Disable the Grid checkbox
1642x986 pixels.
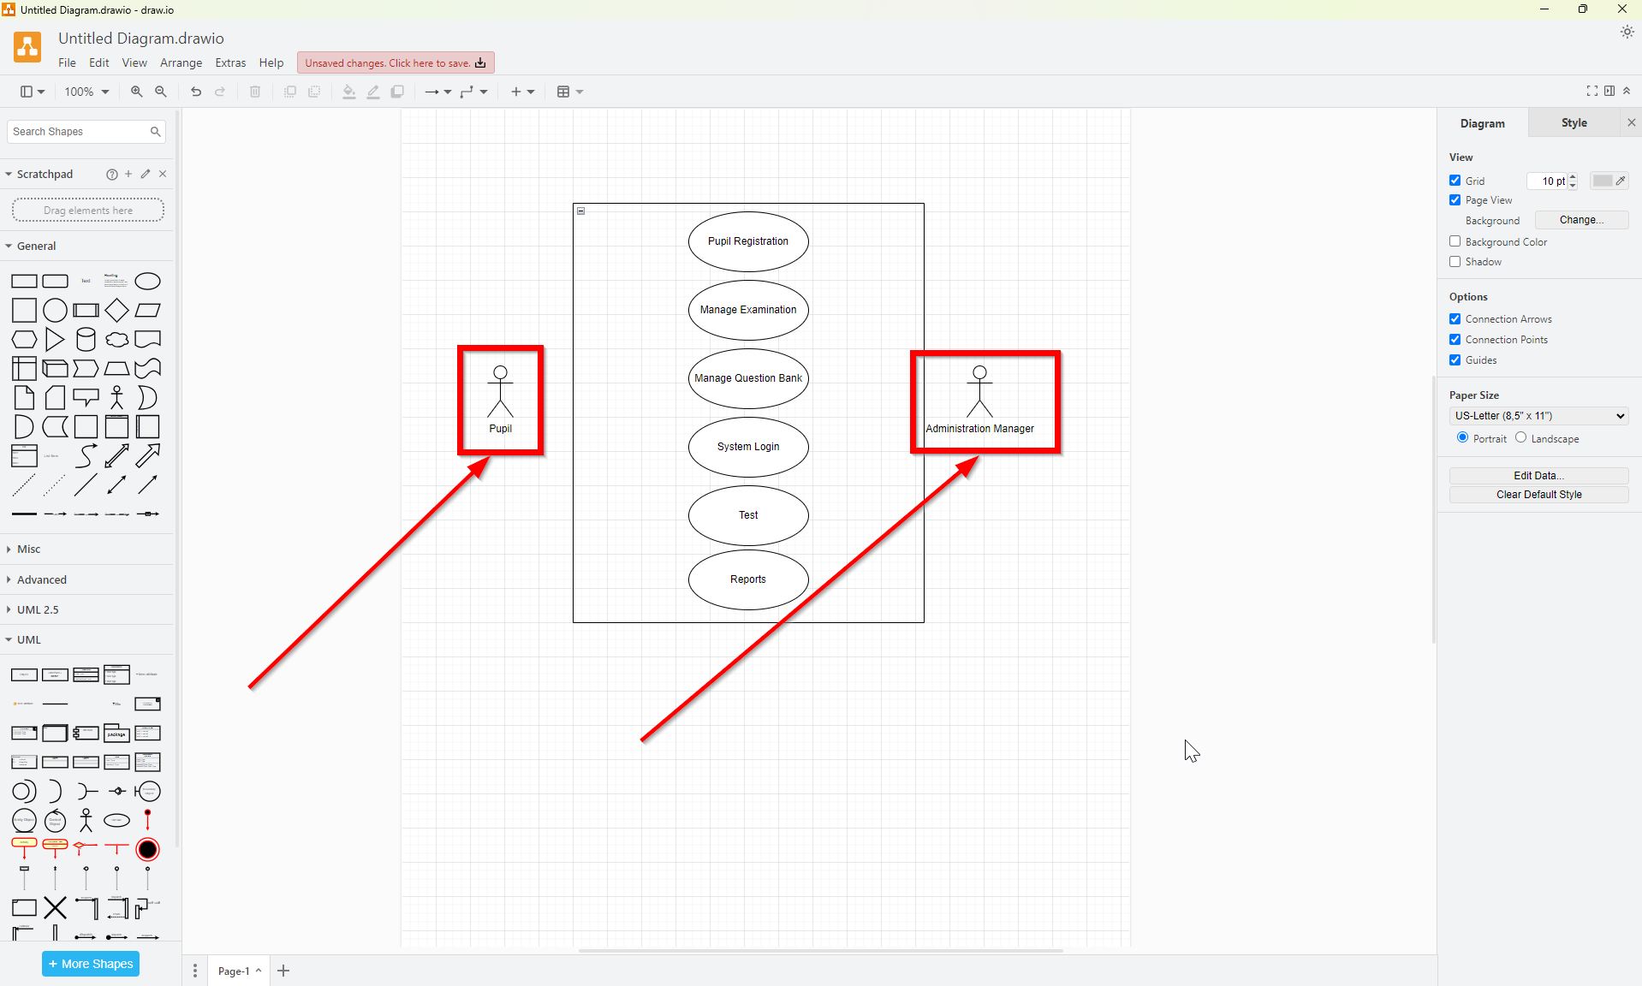click(1455, 181)
